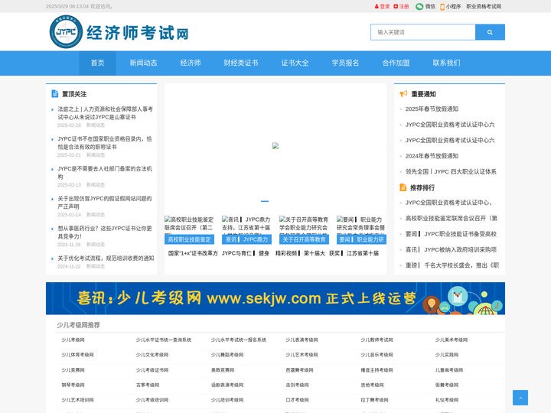The height and width of the screenshot is (413, 551).
Task: Open the 新闻动态 navigation tab
Action: tap(143, 63)
